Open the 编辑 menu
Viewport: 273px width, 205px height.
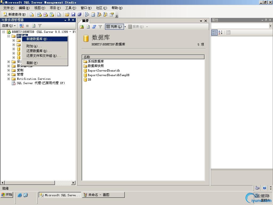(24, 8)
